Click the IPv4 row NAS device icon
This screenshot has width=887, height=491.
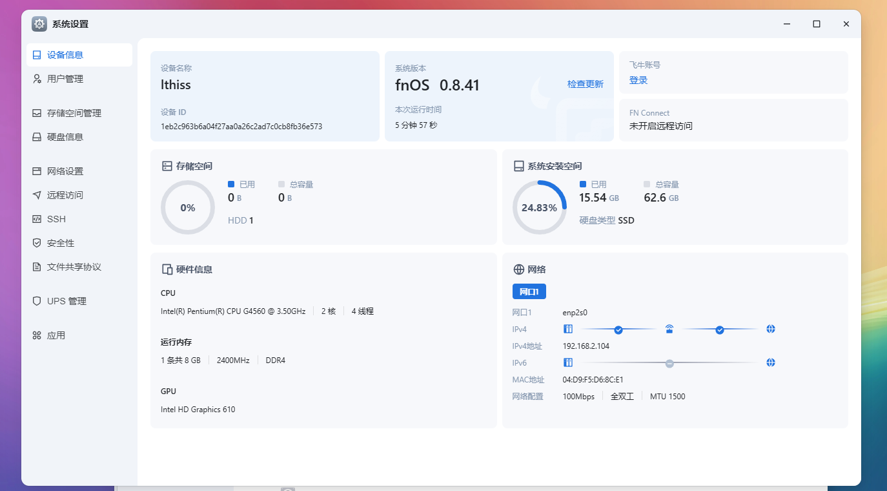click(568, 329)
